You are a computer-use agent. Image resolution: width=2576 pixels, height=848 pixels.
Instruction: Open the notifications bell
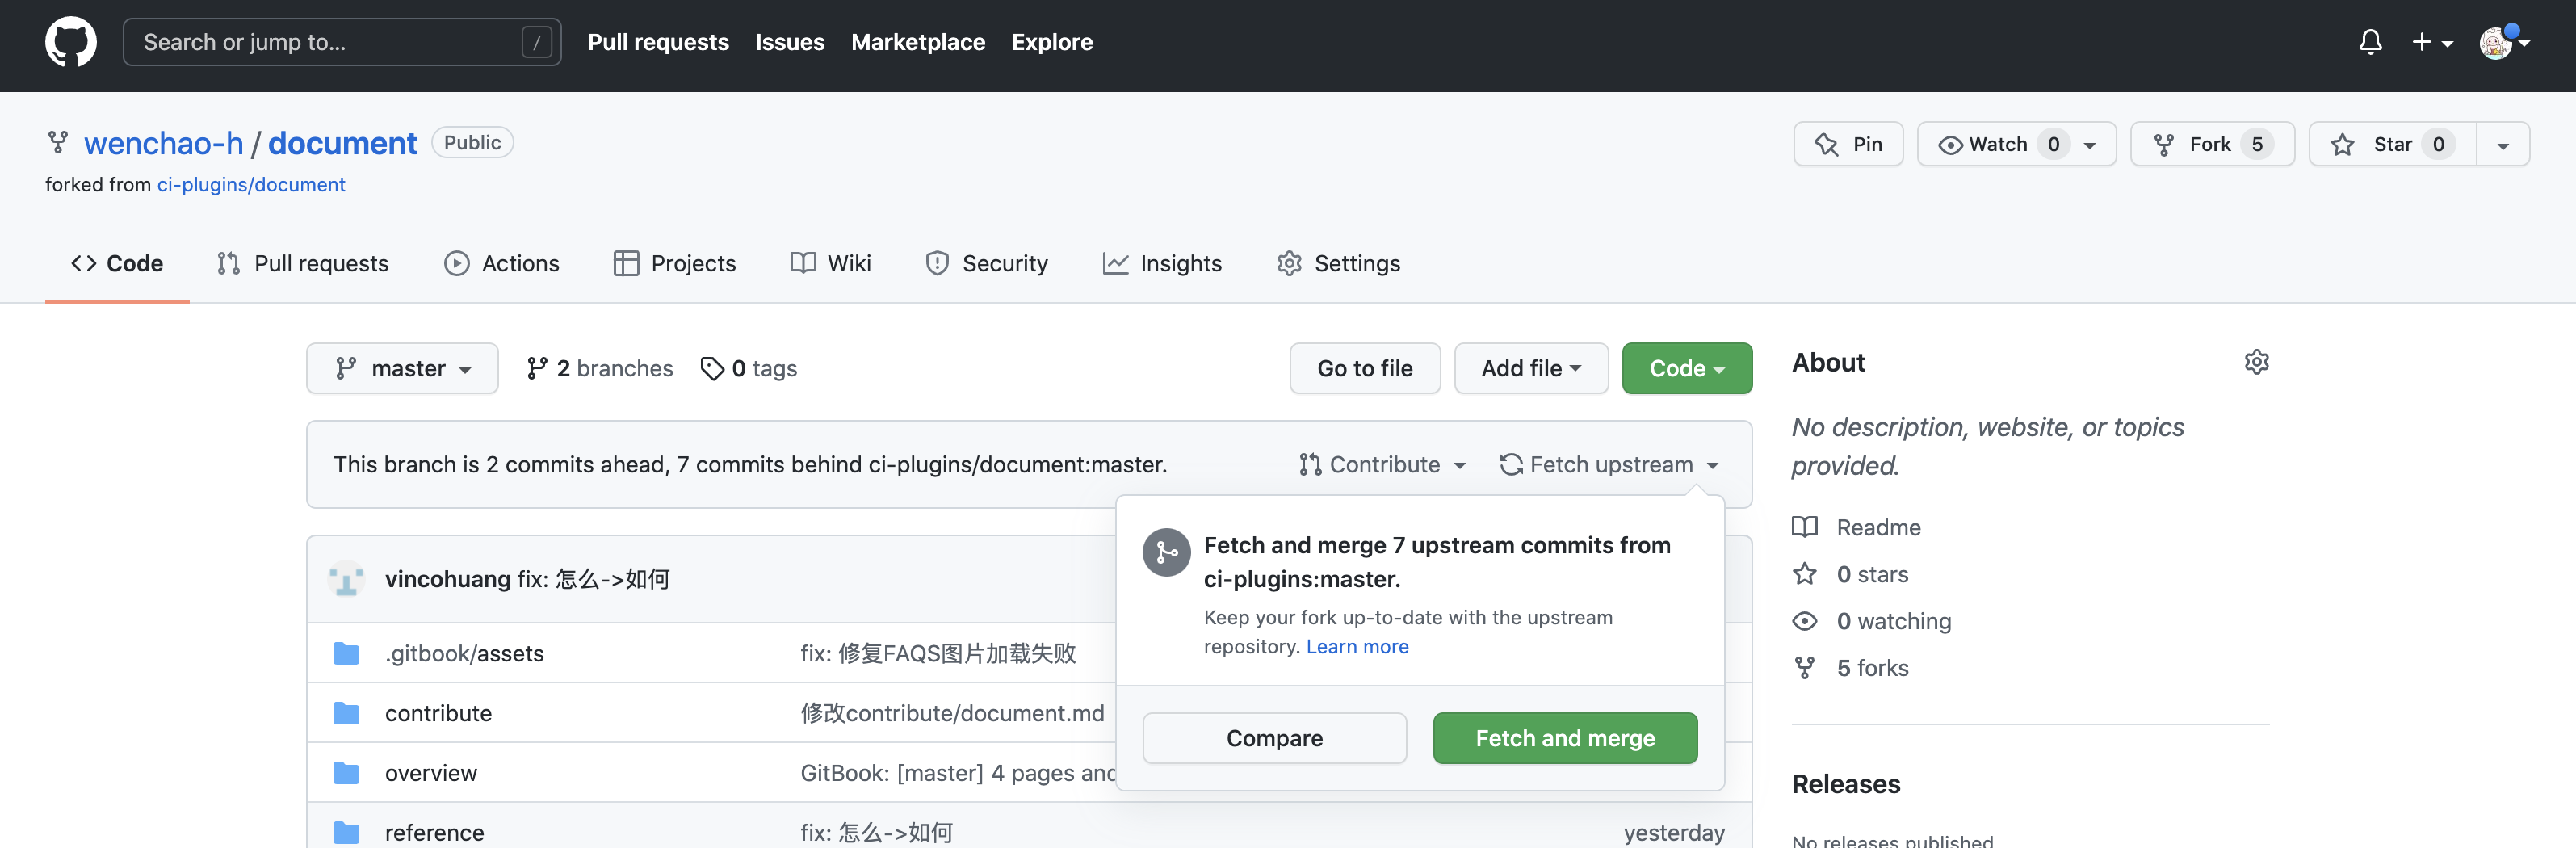2369,42
